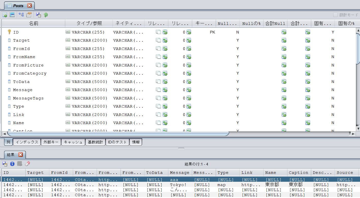Click the copy icon in the Link row
The height and width of the screenshot is (198, 360).
tap(158, 115)
